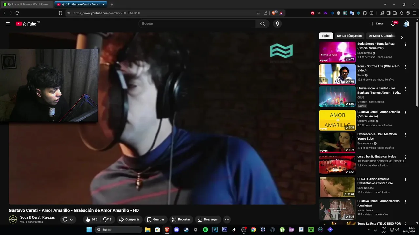Viewport: 419px width, 235px height.
Task: Switch to the Gustavo Cerati YouTube tab
Action: (80, 4)
